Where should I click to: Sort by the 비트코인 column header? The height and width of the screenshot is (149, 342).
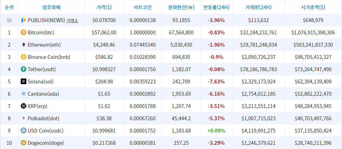tap(143, 7)
